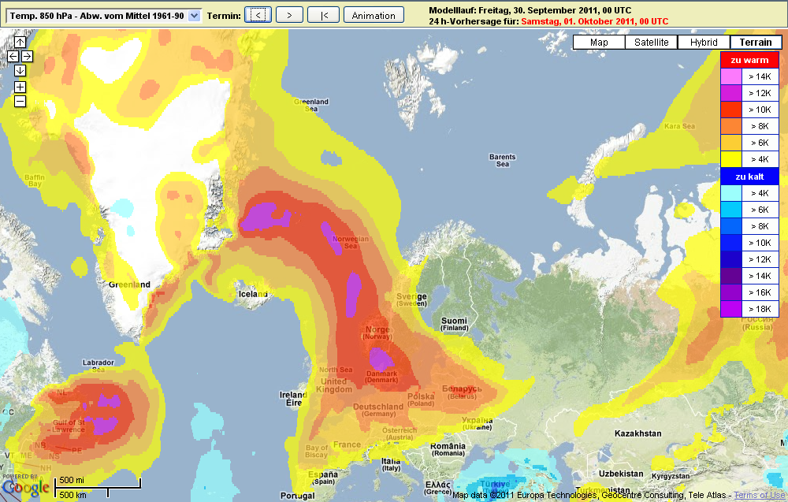
Task: Jump to first forecast time step
Action: point(324,15)
